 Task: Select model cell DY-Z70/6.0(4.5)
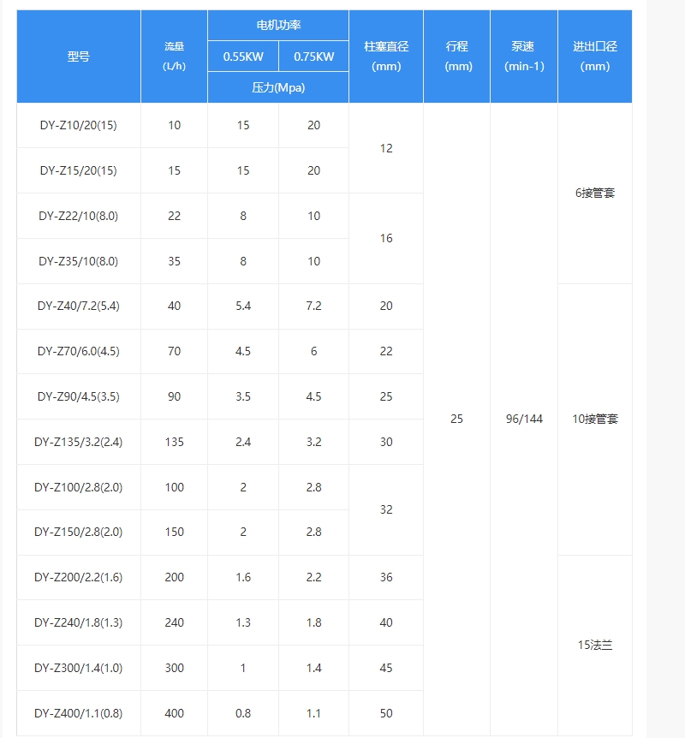(79, 351)
